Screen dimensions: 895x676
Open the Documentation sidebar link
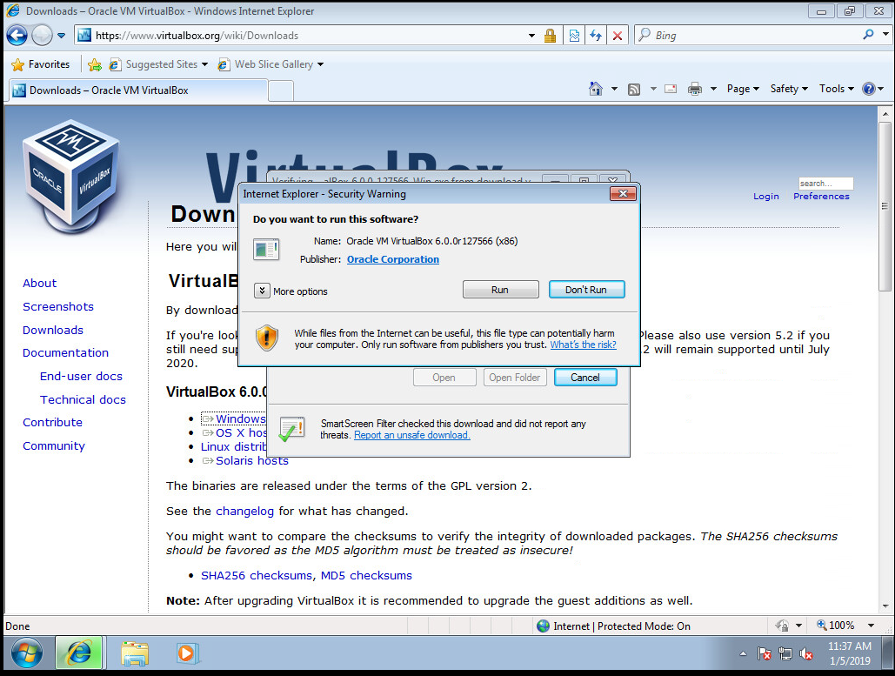[x=65, y=353]
